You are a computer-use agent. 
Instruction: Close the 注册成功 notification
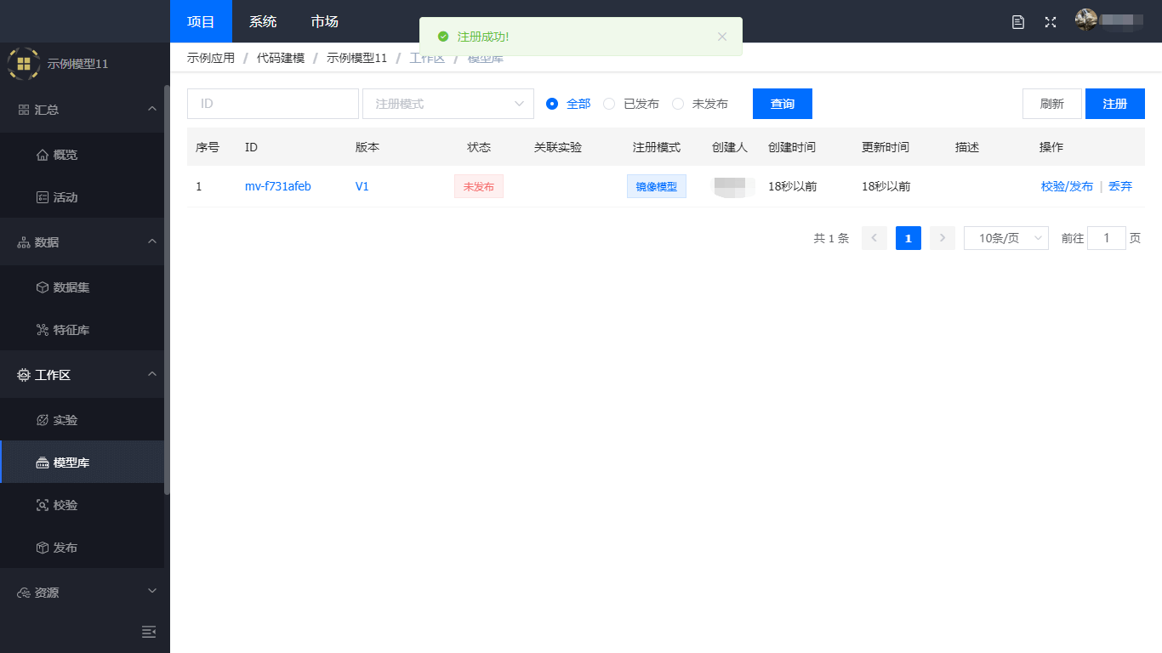tap(722, 37)
